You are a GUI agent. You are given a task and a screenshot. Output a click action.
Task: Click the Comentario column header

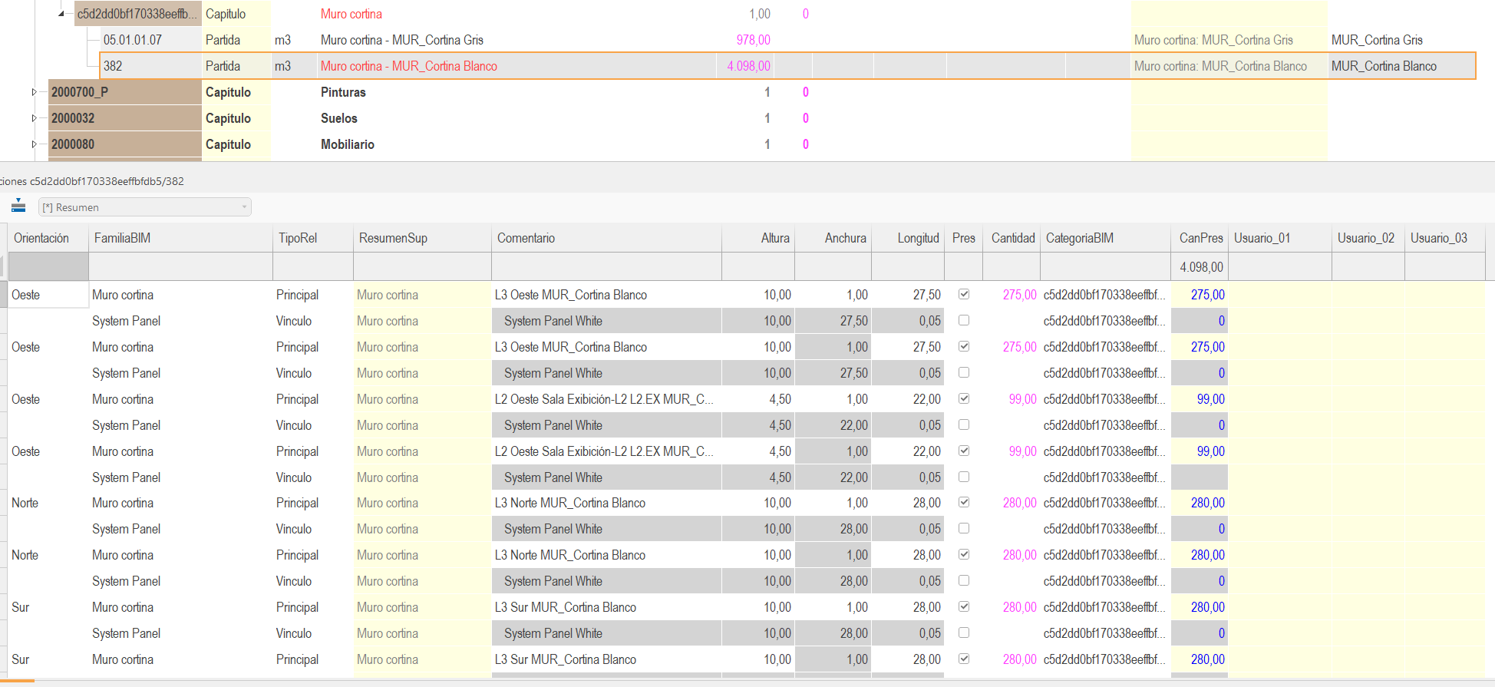coord(606,238)
